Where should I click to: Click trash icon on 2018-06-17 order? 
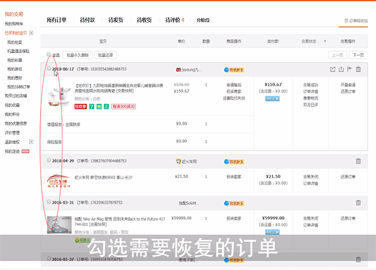[x=359, y=69]
